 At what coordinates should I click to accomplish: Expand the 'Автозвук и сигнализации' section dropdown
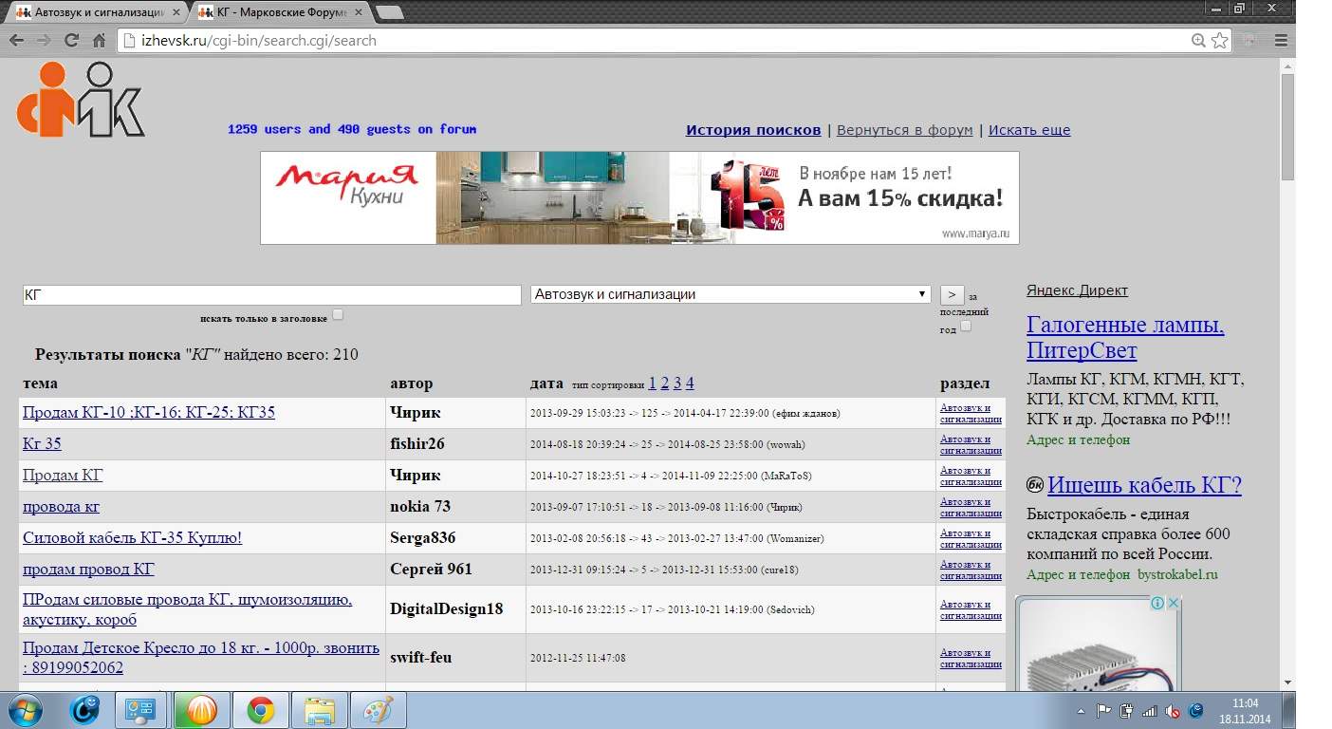point(730,294)
